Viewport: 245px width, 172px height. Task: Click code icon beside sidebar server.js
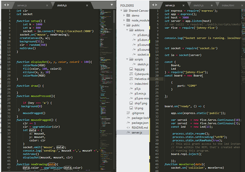(x=128, y=132)
